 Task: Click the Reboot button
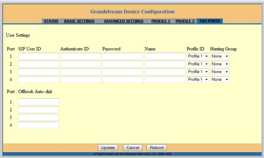click(x=156, y=147)
